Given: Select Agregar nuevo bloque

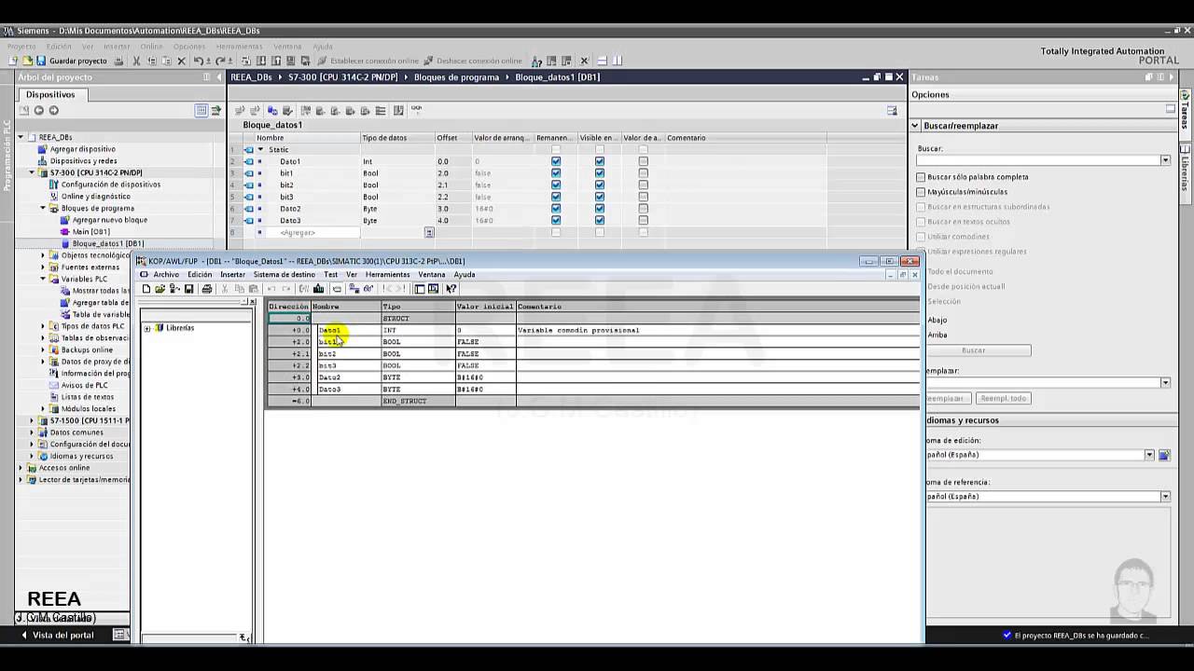Looking at the screenshot, I should 109,220.
